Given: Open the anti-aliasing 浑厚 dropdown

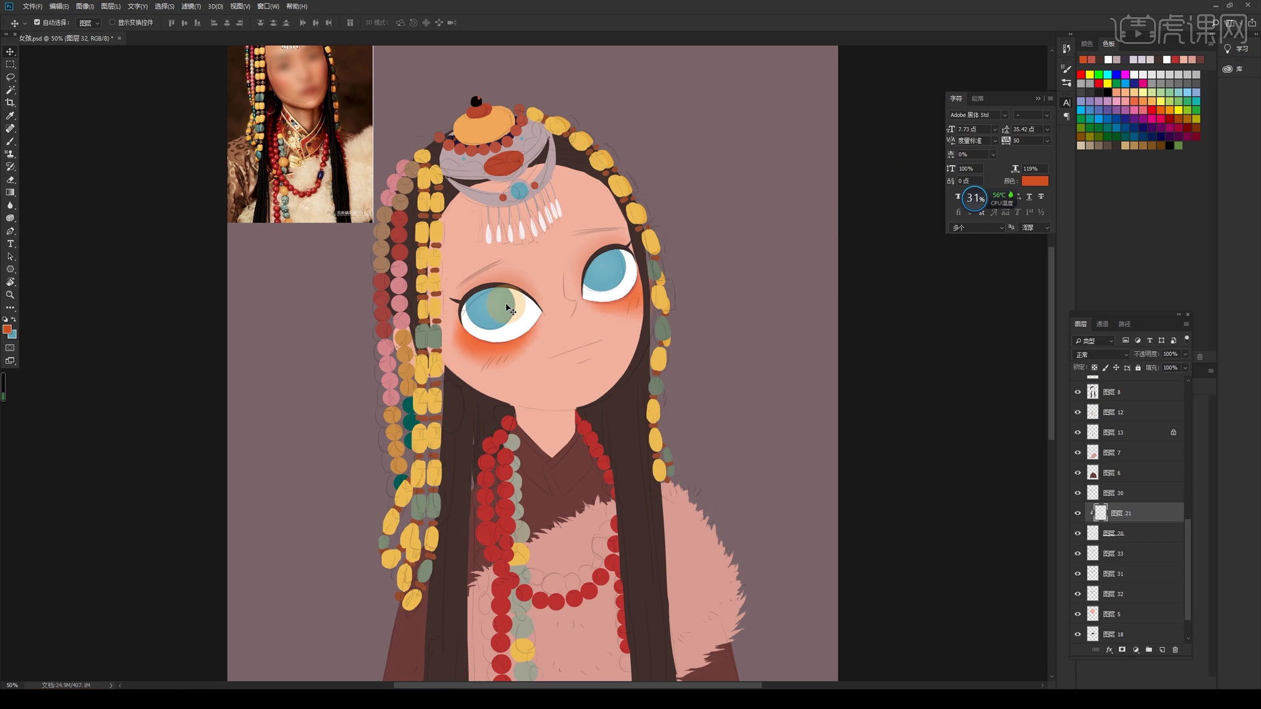Looking at the screenshot, I should pyautogui.click(x=1034, y=228).
